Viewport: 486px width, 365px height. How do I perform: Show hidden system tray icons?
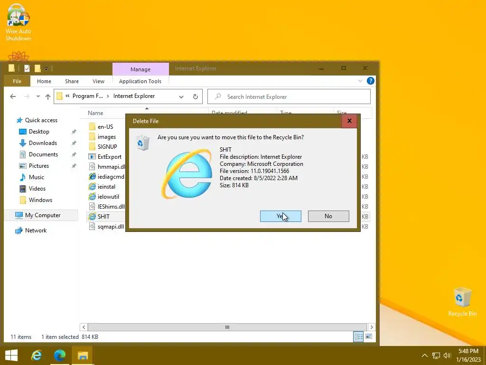pyautogui.click(x=425, y=355)
